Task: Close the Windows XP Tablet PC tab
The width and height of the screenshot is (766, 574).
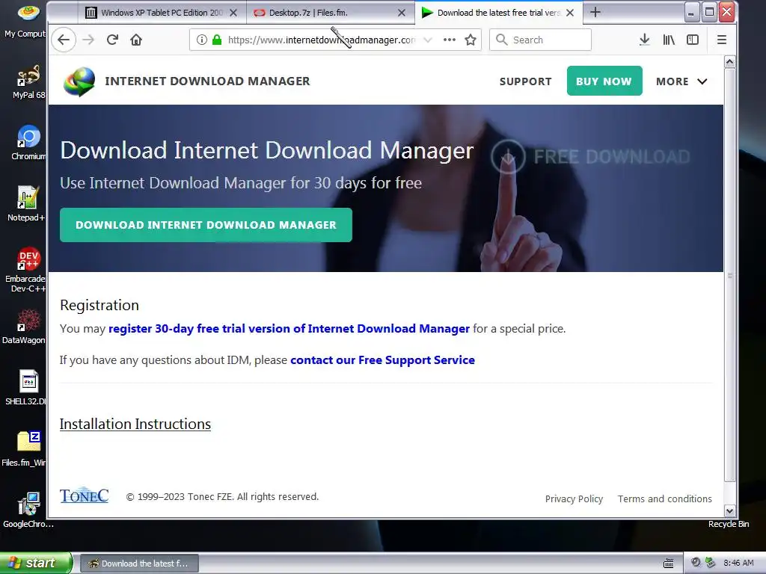Action: tap(233, 13)
